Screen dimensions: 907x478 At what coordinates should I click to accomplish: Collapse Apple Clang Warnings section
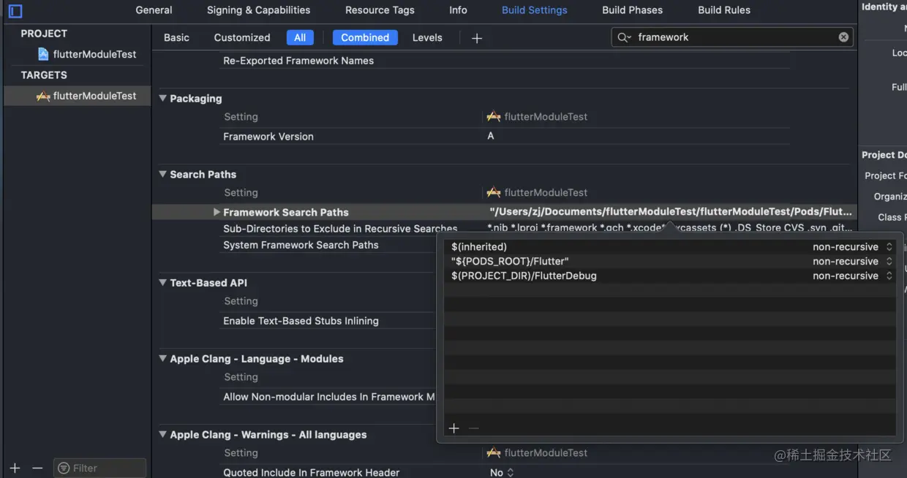[x=163, y=434]
